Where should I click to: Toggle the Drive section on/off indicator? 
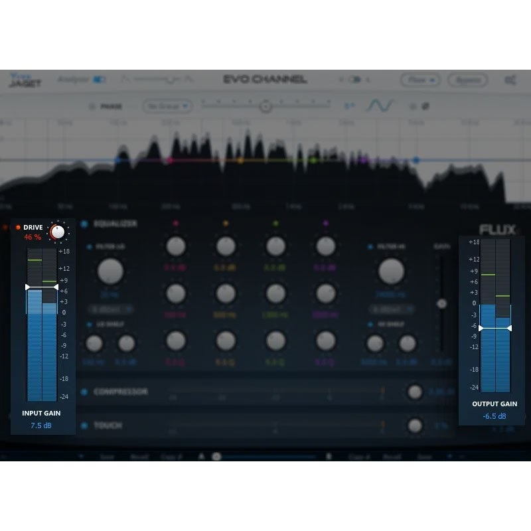(18, 227)
